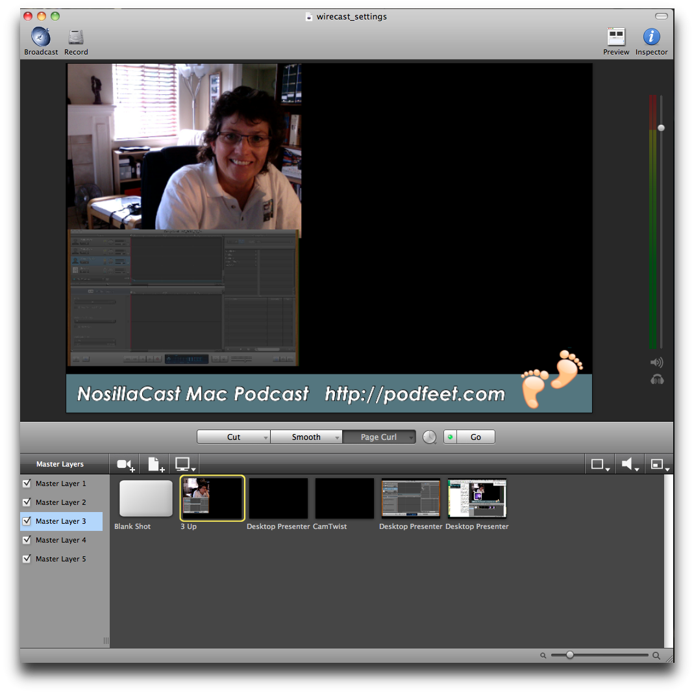Select the CamTwist shot thumbnail
Image resolution: width=694 pixels, height=694 pixels.
pos(345,499)
